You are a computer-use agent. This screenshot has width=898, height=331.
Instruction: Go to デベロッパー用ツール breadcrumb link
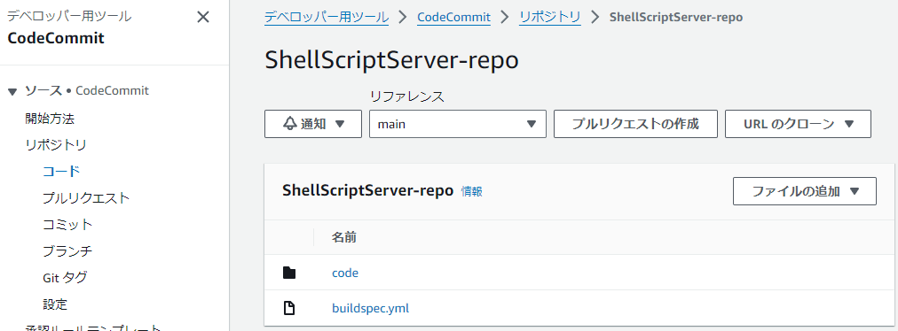(327, 17)
